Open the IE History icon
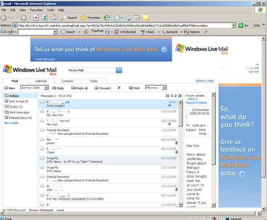The height and width of the screenshot is (220, 267). tap(107, 18)
